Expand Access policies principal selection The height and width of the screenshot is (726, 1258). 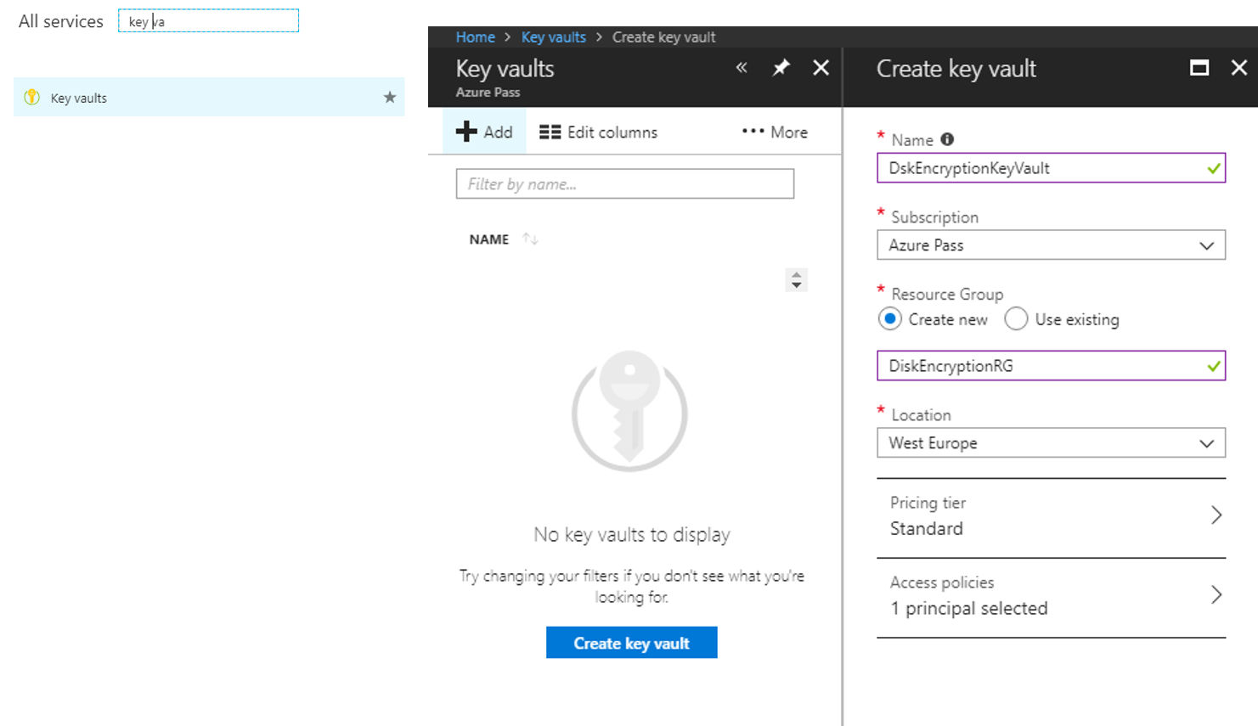click(1051, 597)
